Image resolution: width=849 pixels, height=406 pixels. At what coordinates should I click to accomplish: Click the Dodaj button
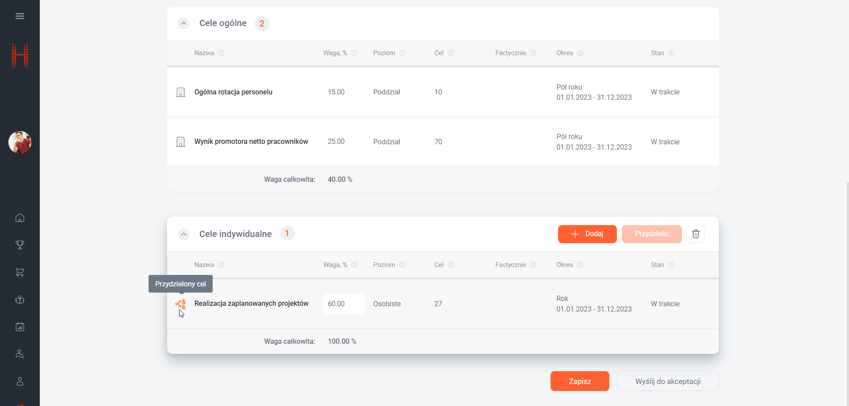(587, 234)
